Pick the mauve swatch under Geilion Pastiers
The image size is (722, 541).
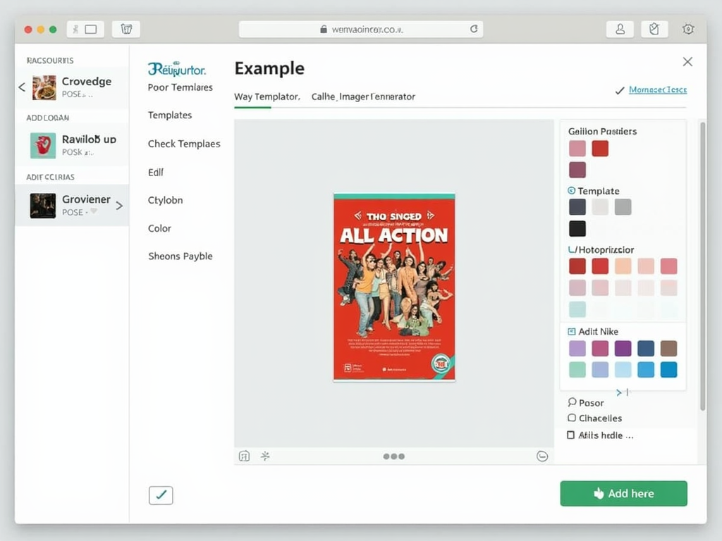point(577,170)
